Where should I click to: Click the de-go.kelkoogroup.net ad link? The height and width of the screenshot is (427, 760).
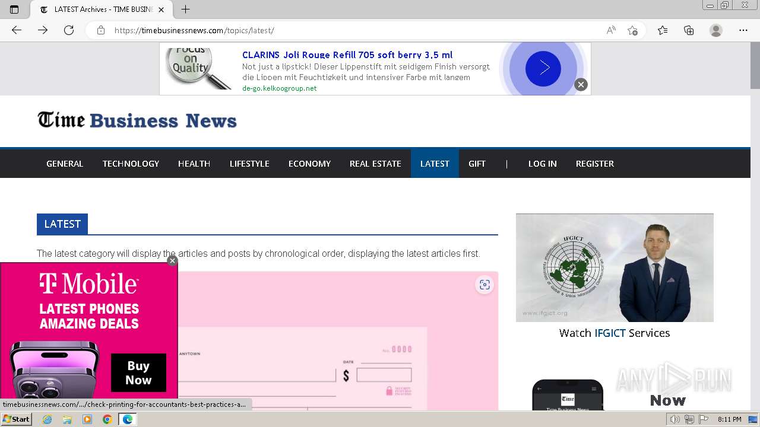[x=279, y=88]
